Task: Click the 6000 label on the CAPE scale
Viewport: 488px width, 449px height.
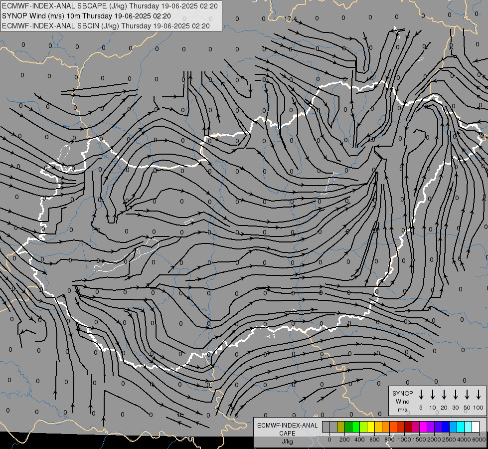Action: (x=479, y=440)
